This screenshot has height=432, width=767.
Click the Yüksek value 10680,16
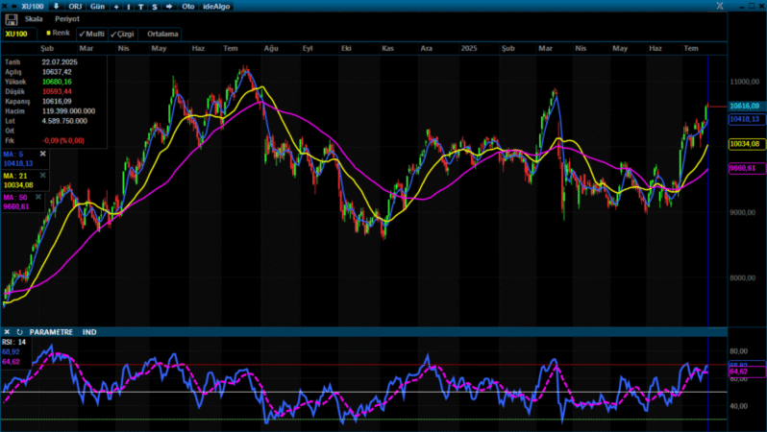pyautogui.click(x=57, y=82)
